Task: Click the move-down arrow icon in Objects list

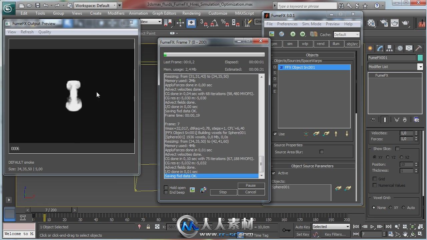Action: [x=347, y=134]
